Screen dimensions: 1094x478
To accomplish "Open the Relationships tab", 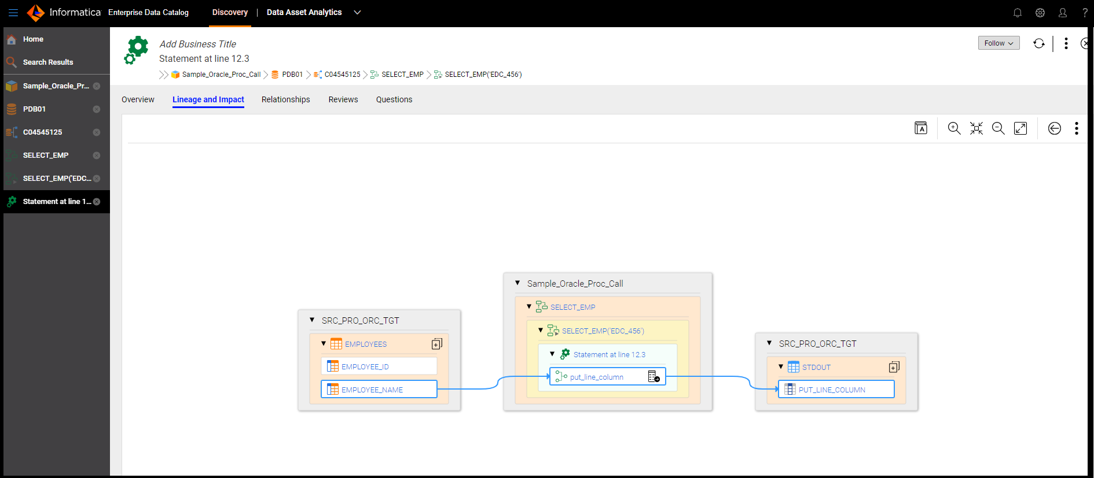I will 286,99.
